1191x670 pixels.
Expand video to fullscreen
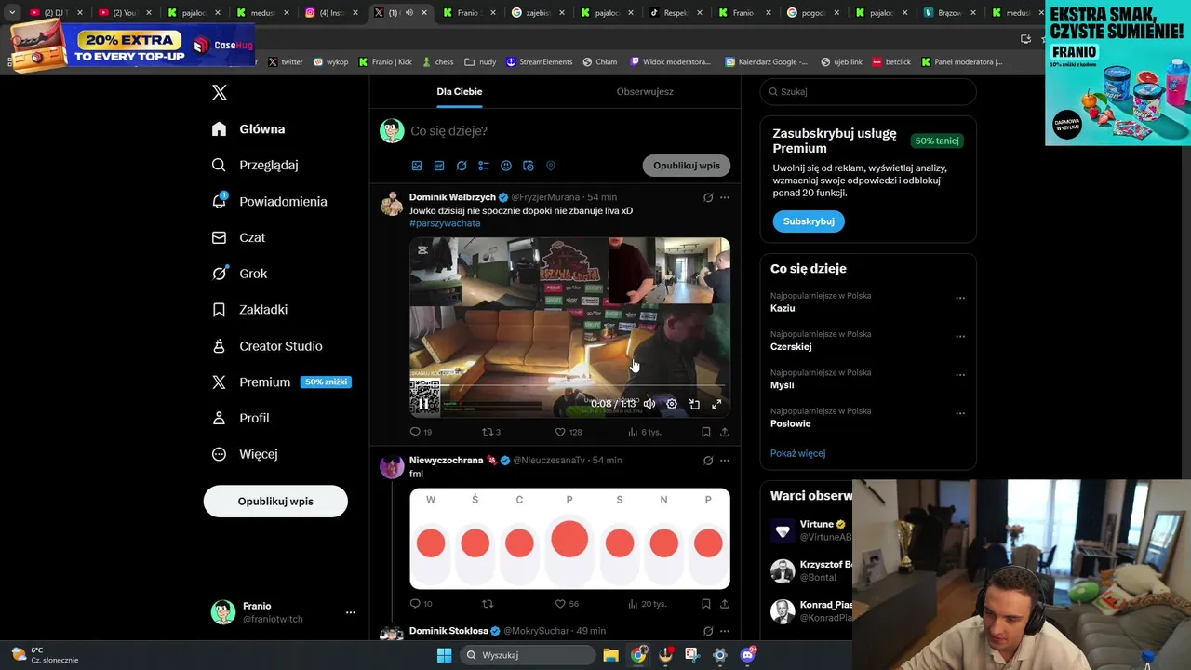[716, 404]
